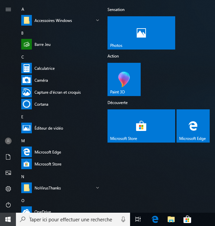Jump to letter N section header
Image resolution: width=215 pixels, height=226 pixels.
click(x=23, y=177)
